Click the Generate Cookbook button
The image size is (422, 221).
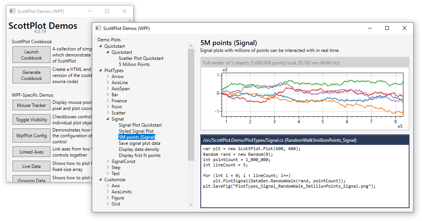[x=31, y=75]
